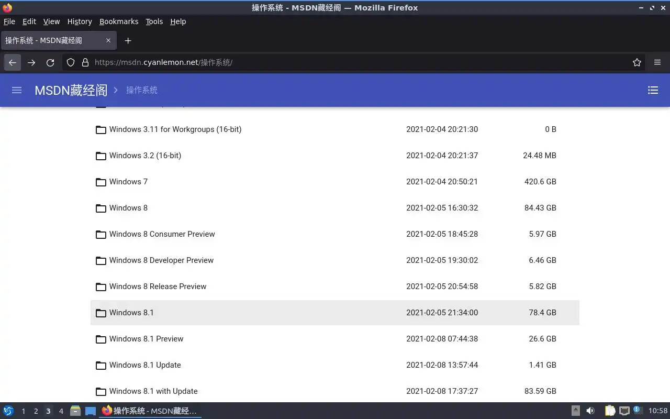The image size is (670, 419).
Task: Click the date 2021-02-04 20:21:30
Action: click(442, 129)
